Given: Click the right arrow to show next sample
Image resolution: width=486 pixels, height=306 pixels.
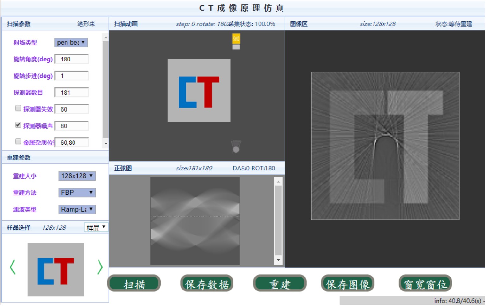Looking at the screenshot, I should click(x=100, y=267).
